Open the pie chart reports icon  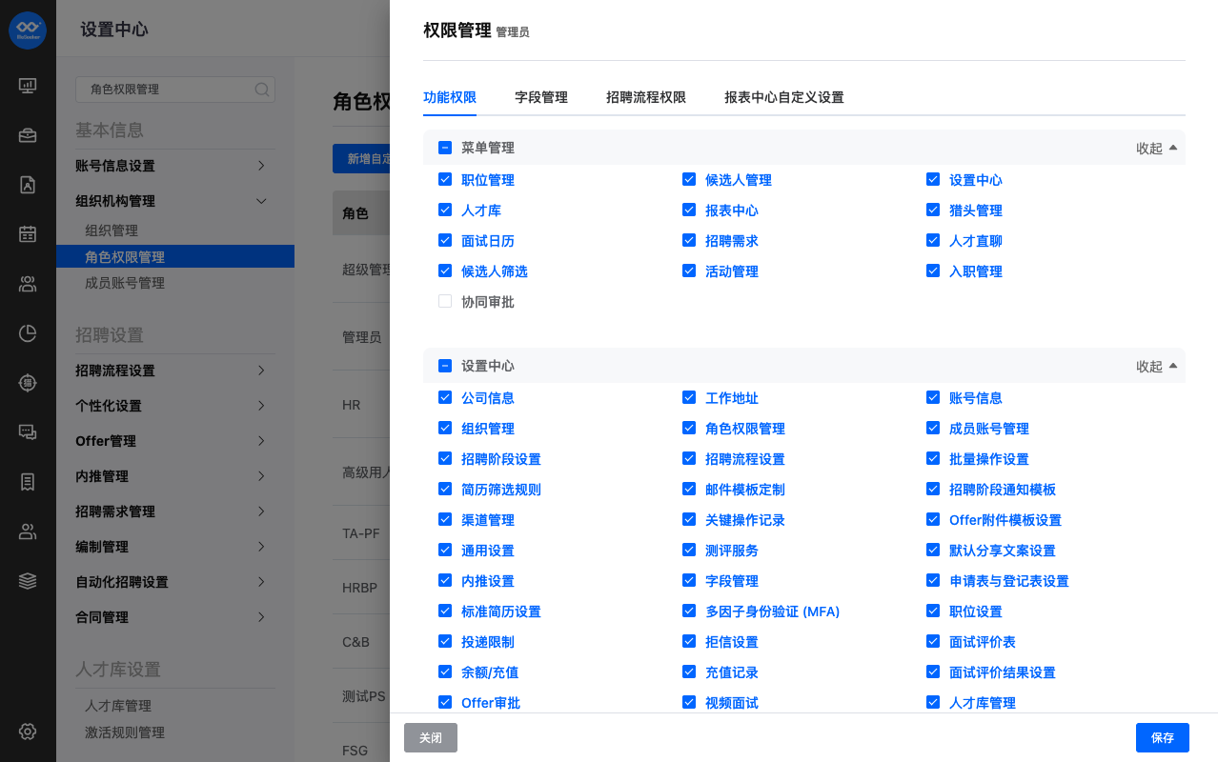(x=28, y=332)
